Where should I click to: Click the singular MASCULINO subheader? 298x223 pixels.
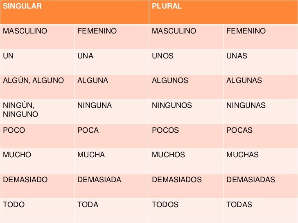37,37
